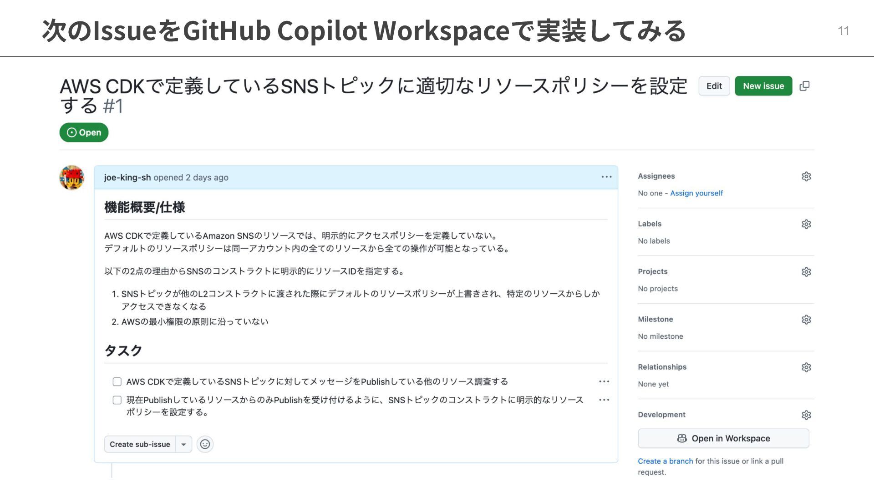
Task: Open Development gear settings
Action: click(806, 415)
